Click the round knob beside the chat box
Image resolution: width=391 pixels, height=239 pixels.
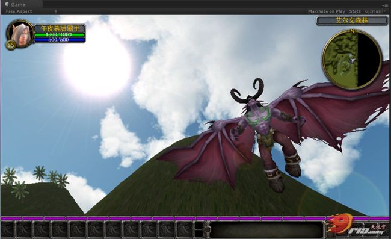tap(208, 229)
